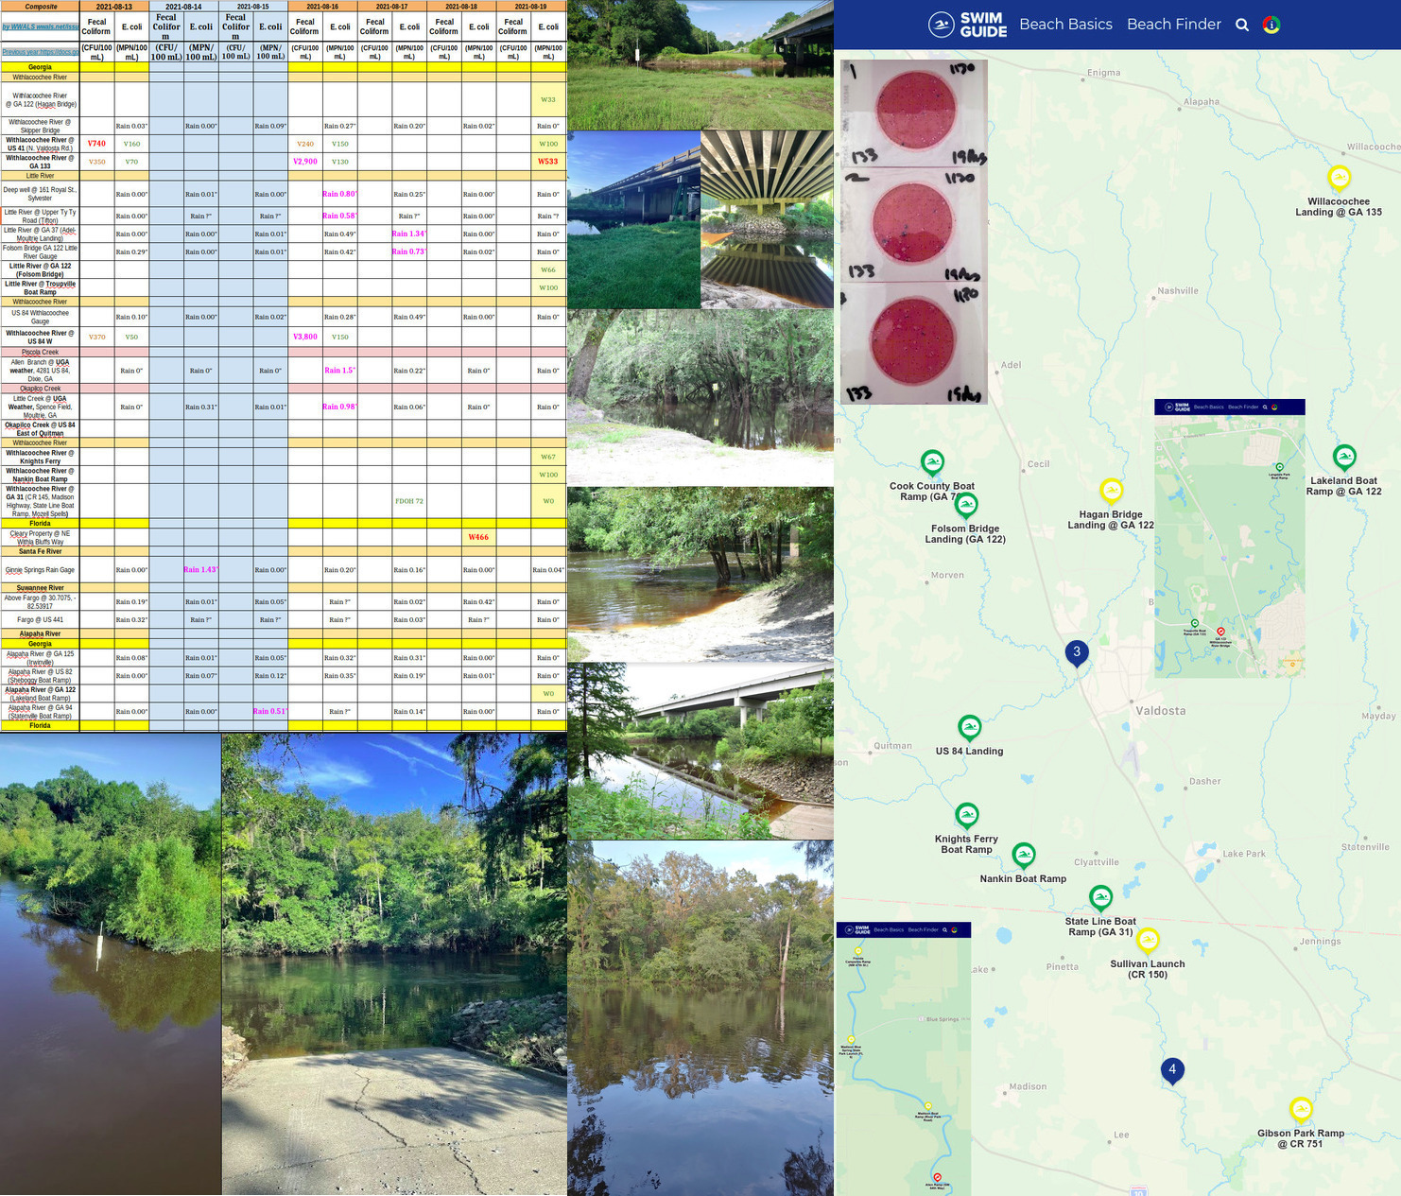
Task: Open the Swim Guide search icon
Action: tap(1242, 25)
